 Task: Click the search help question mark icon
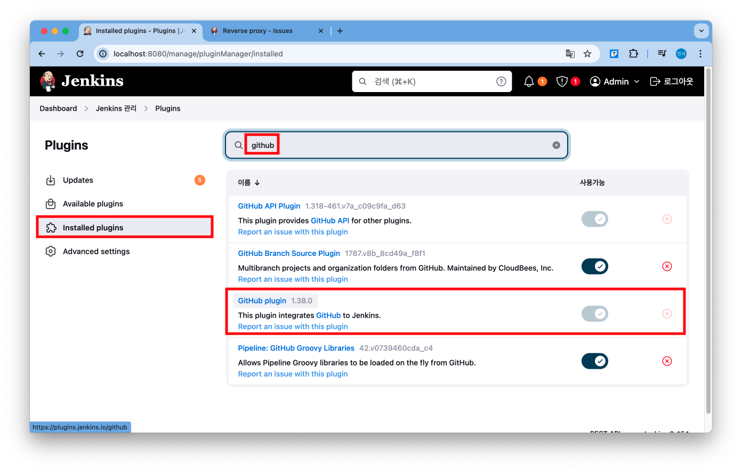tap(501, 81)
